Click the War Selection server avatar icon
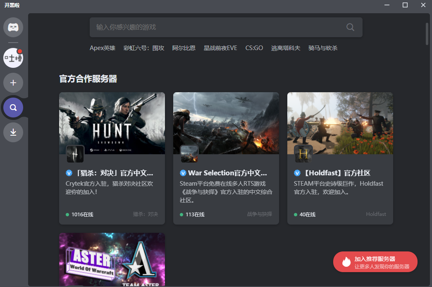 tap(189, 154)
